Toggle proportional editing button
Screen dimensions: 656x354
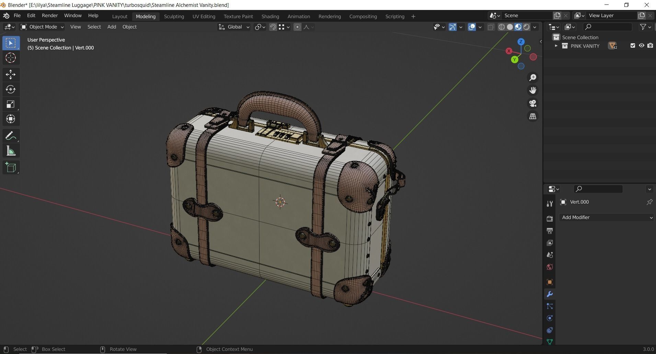click(x=298, y=27)
